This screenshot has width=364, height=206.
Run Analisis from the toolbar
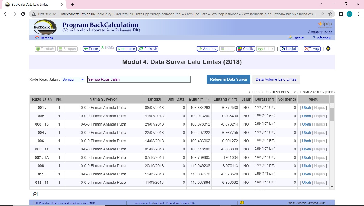point(207,49)
